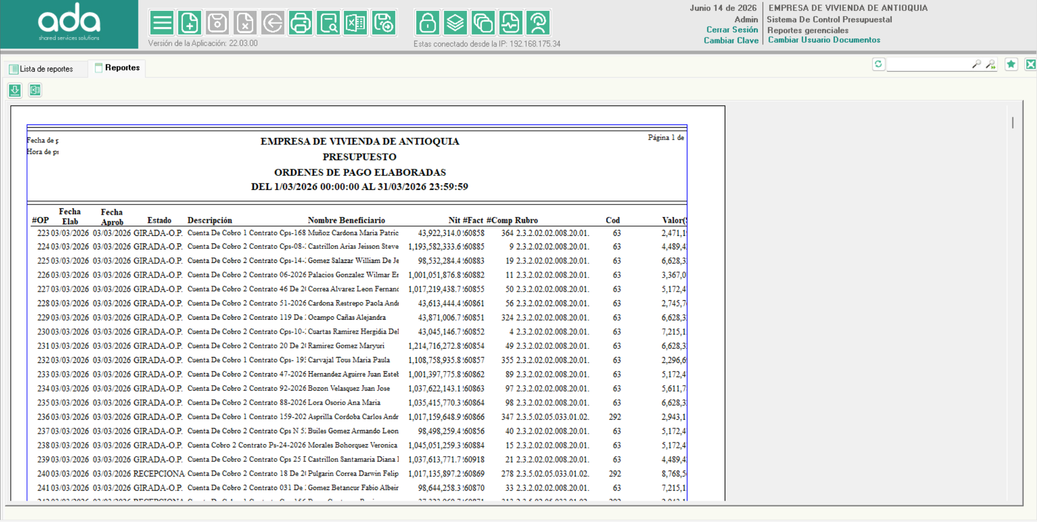
Task: Click beneficiary Gomez Betancur Fabio Albeir
Action: click(x=353, y=488)
